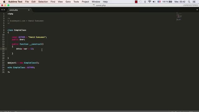The width and height of the screenshot is (199, 112).
Task: Click the const.php file icon in title bar
Action: click(94, 5)
